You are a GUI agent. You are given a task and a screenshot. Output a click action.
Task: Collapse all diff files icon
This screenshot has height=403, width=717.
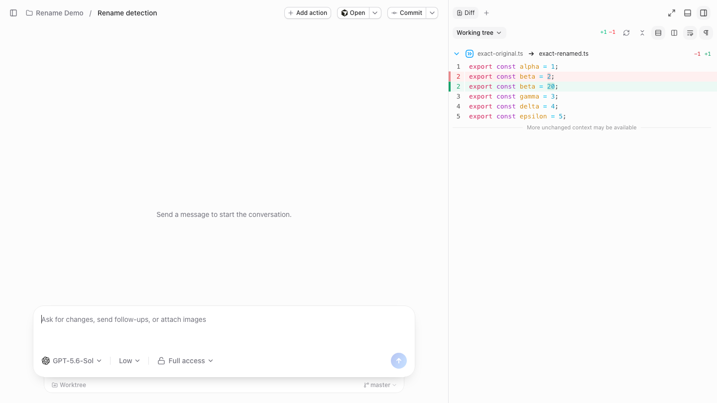point(642,33)
